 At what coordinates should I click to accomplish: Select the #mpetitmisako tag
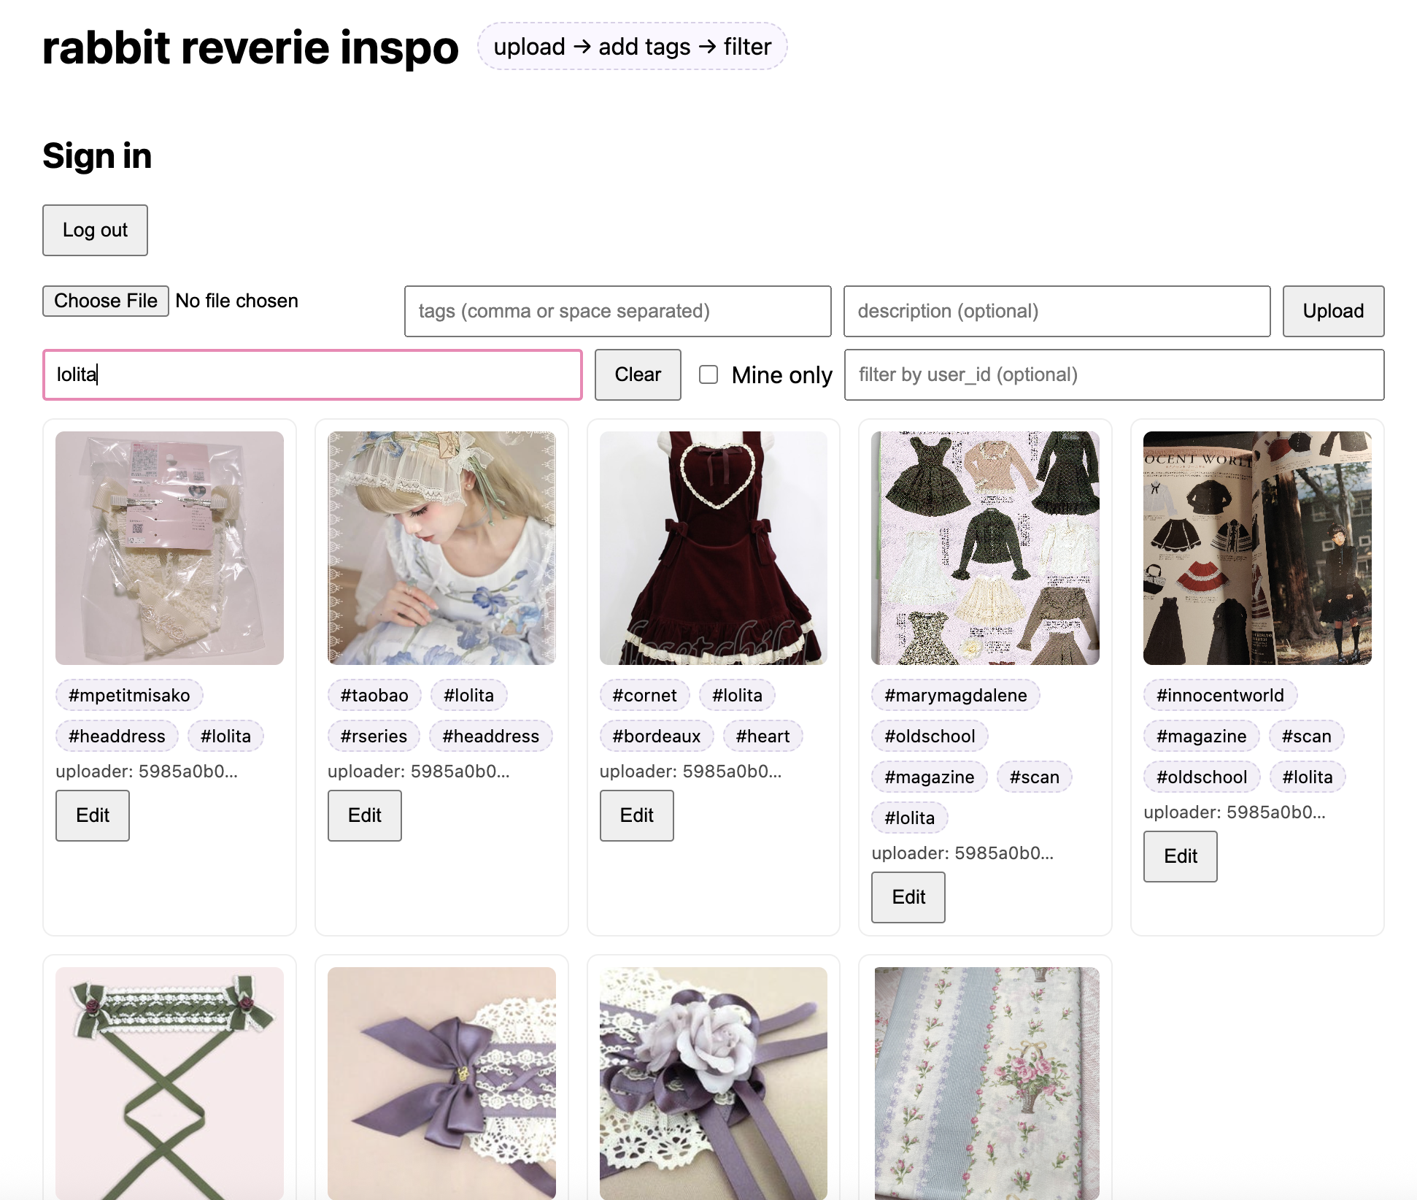tap(129, 695)
